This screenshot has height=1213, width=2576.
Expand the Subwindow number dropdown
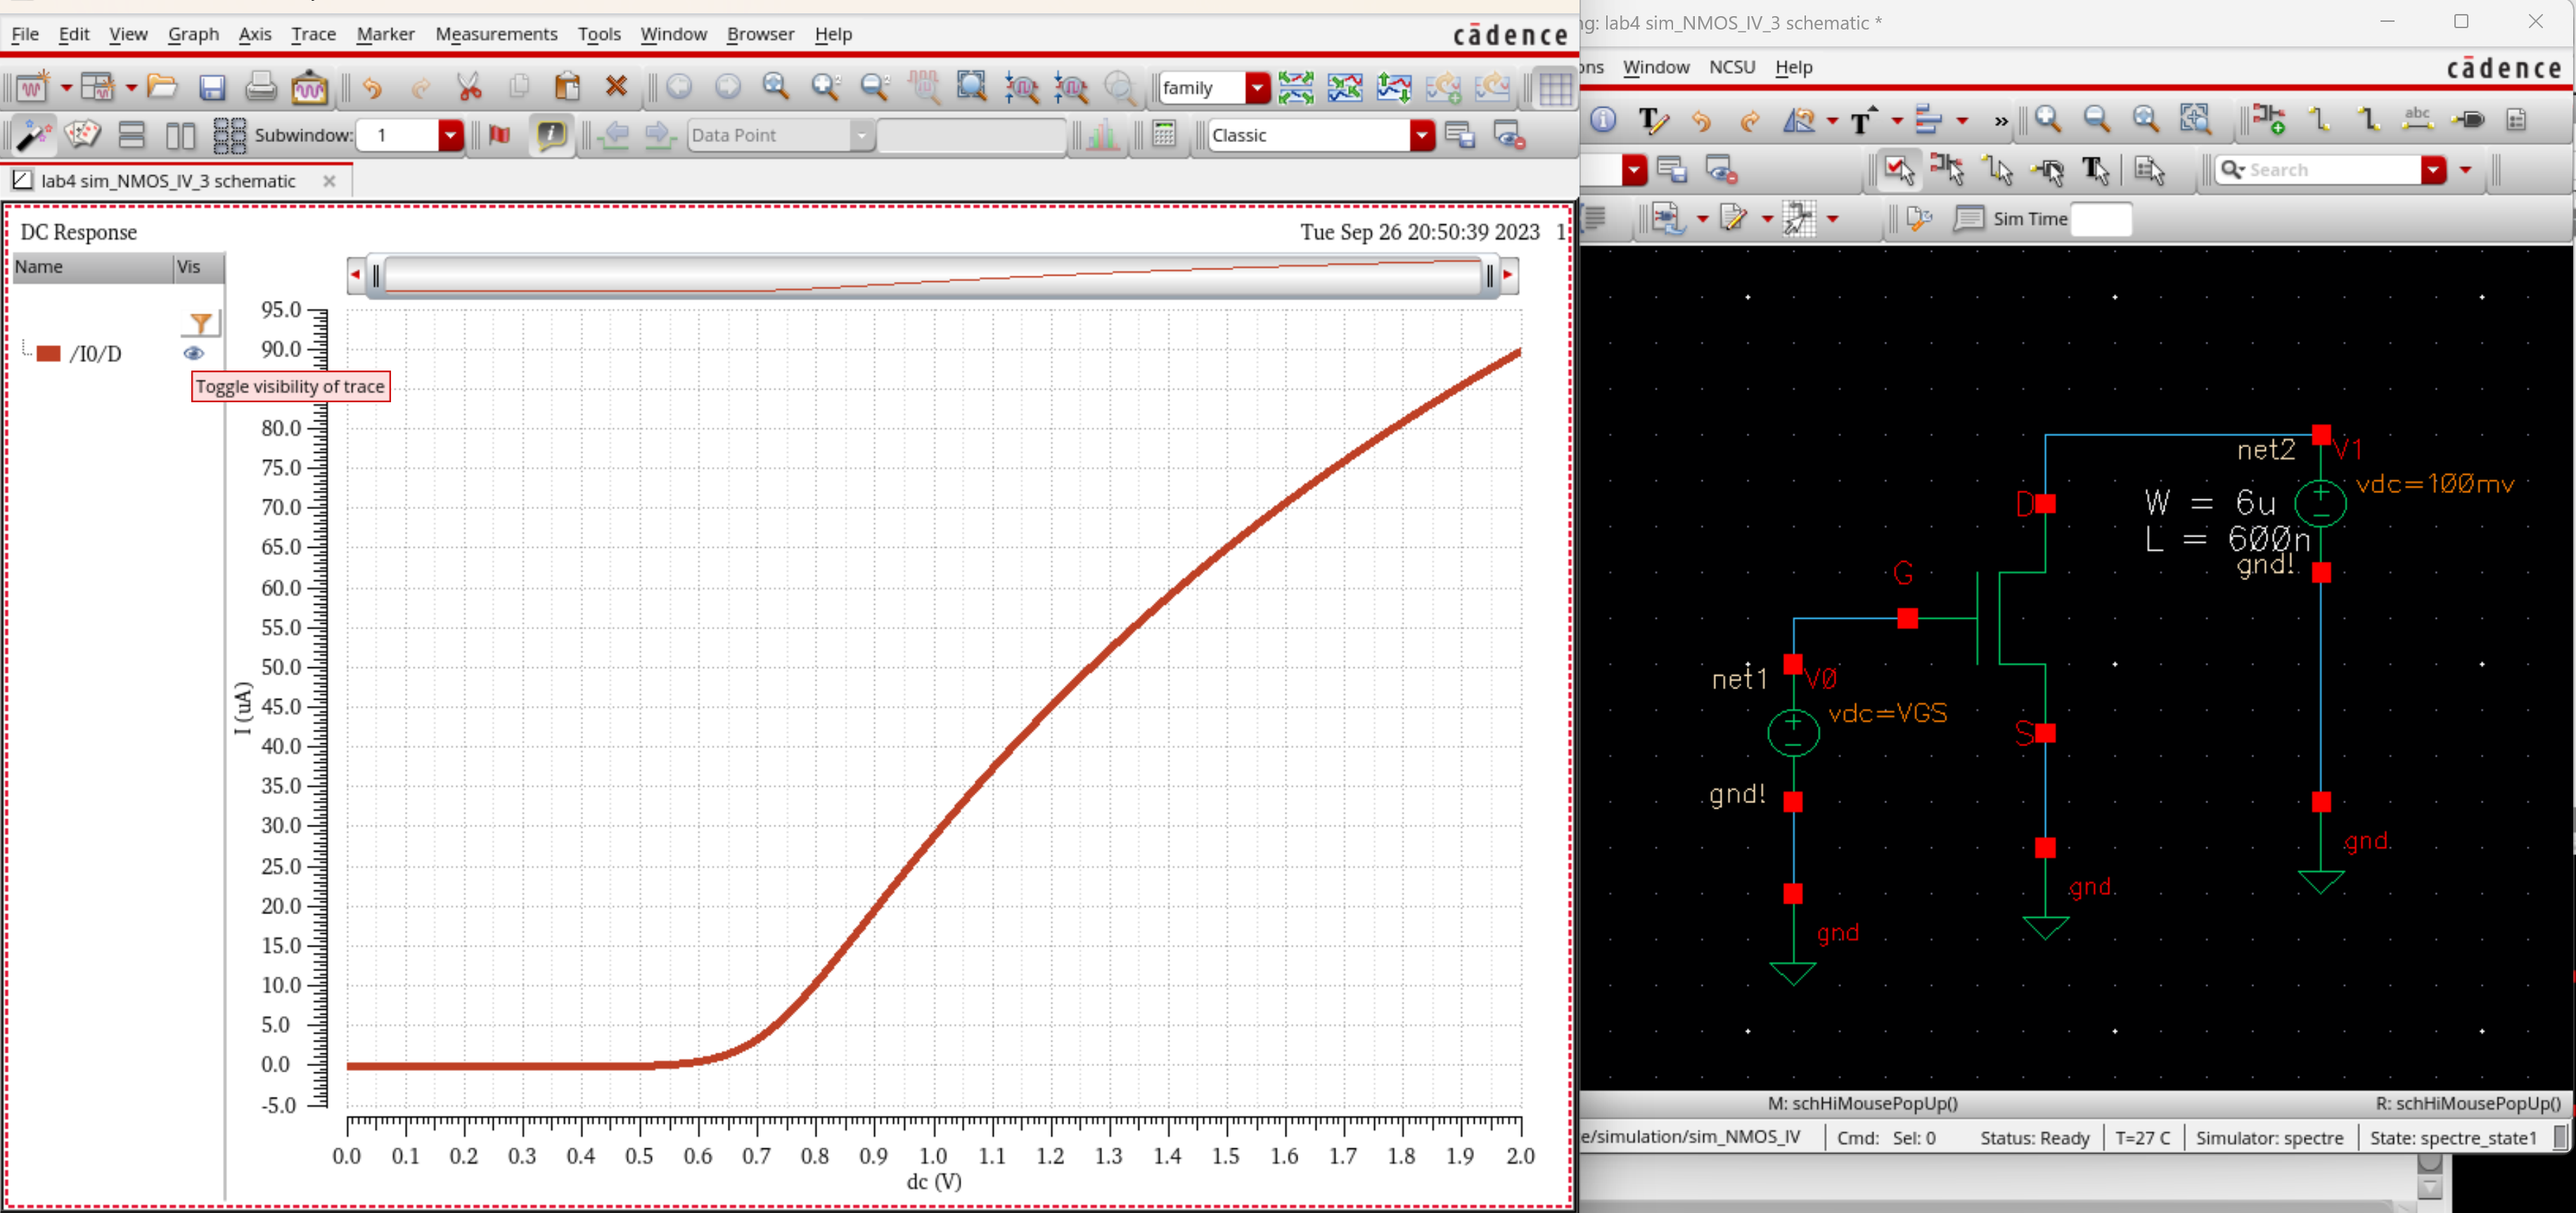coord(450,135)
